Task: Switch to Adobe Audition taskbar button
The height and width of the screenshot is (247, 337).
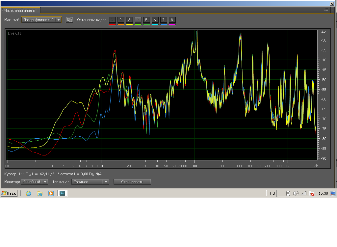Action: click(x=62, y=193)
